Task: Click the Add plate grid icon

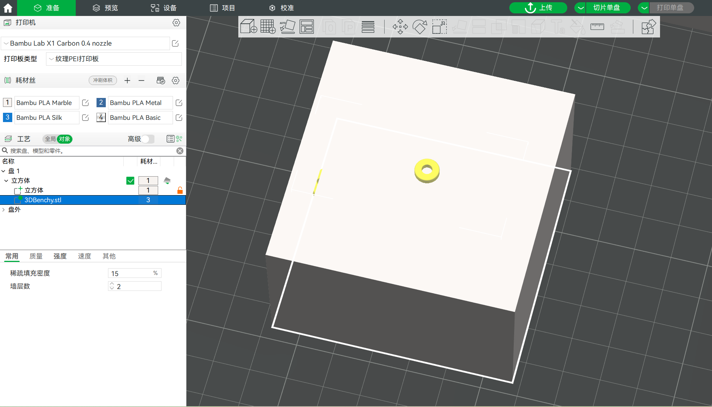Action: click(x=268, y=27)
